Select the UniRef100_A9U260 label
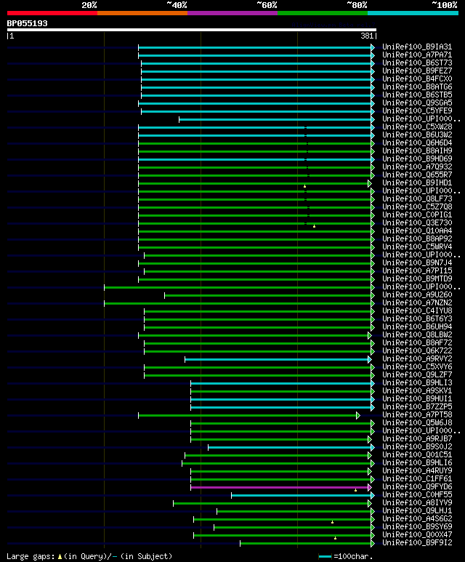The height and width of the screenshot is (562, 465). 417,295
